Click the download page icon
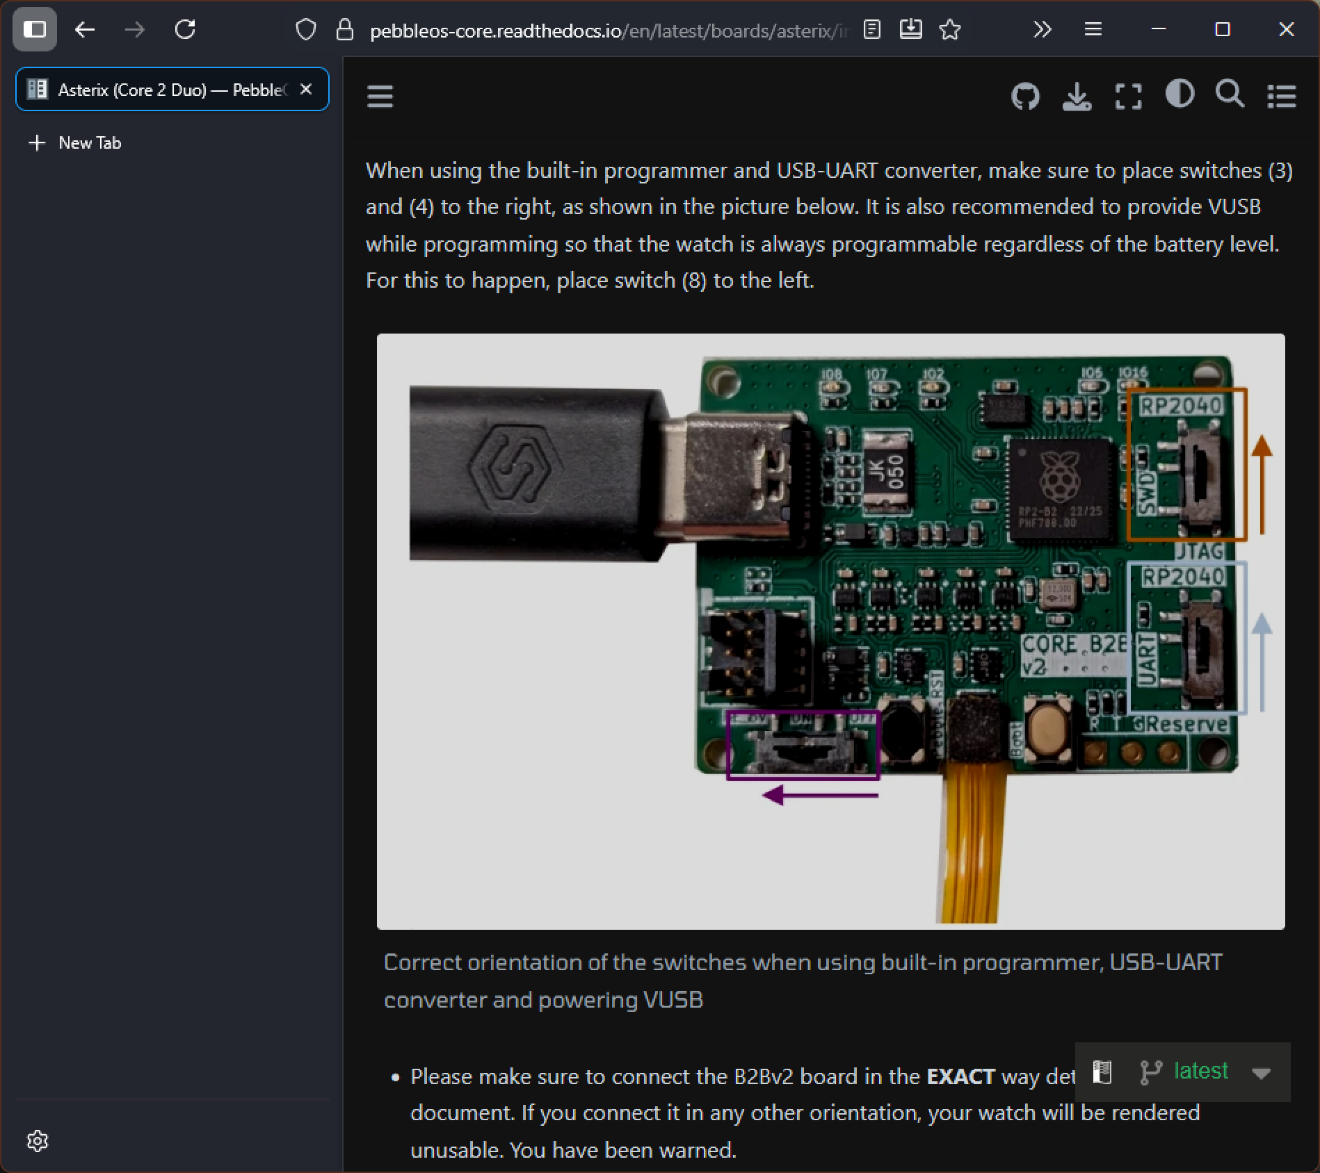This screenshot has height=1173, width=1320. point(1077,96)
